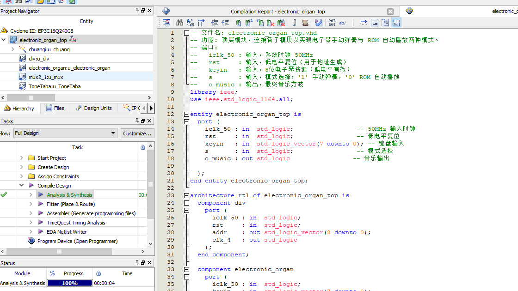Collapse the electronic_organ_top hierarchy node
518x291 pixels.
[4, 40]
